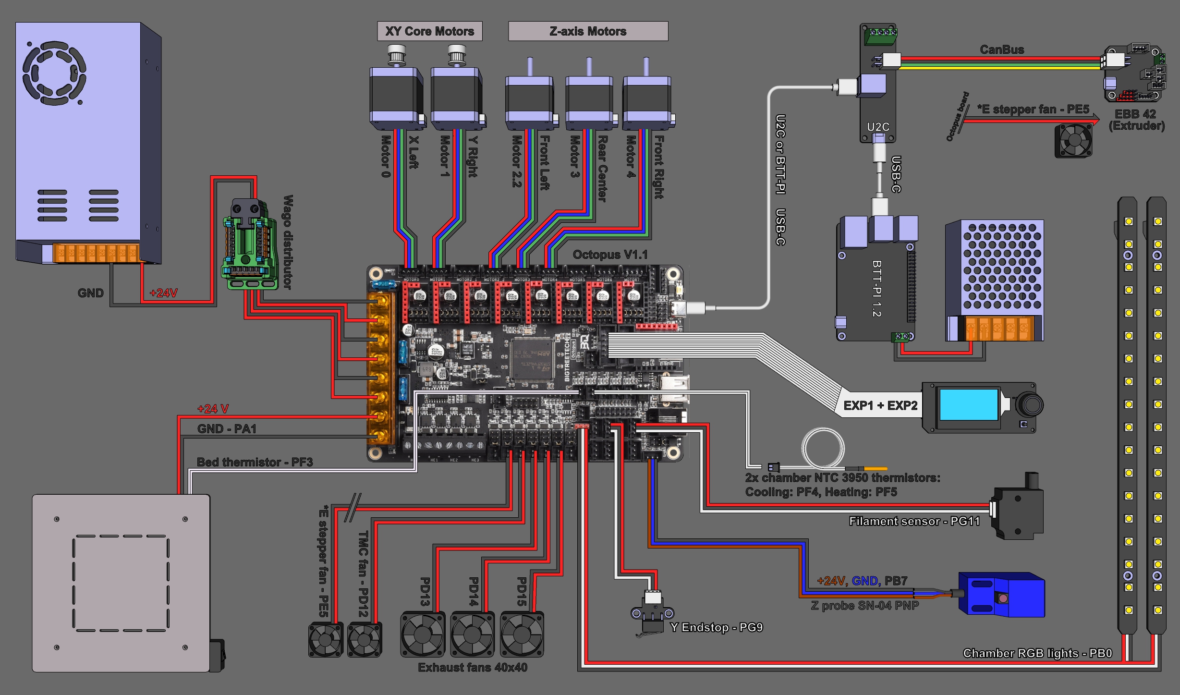1180x695 pixels.
Task: Click the Y endstop switch
Action: (652, 613)
